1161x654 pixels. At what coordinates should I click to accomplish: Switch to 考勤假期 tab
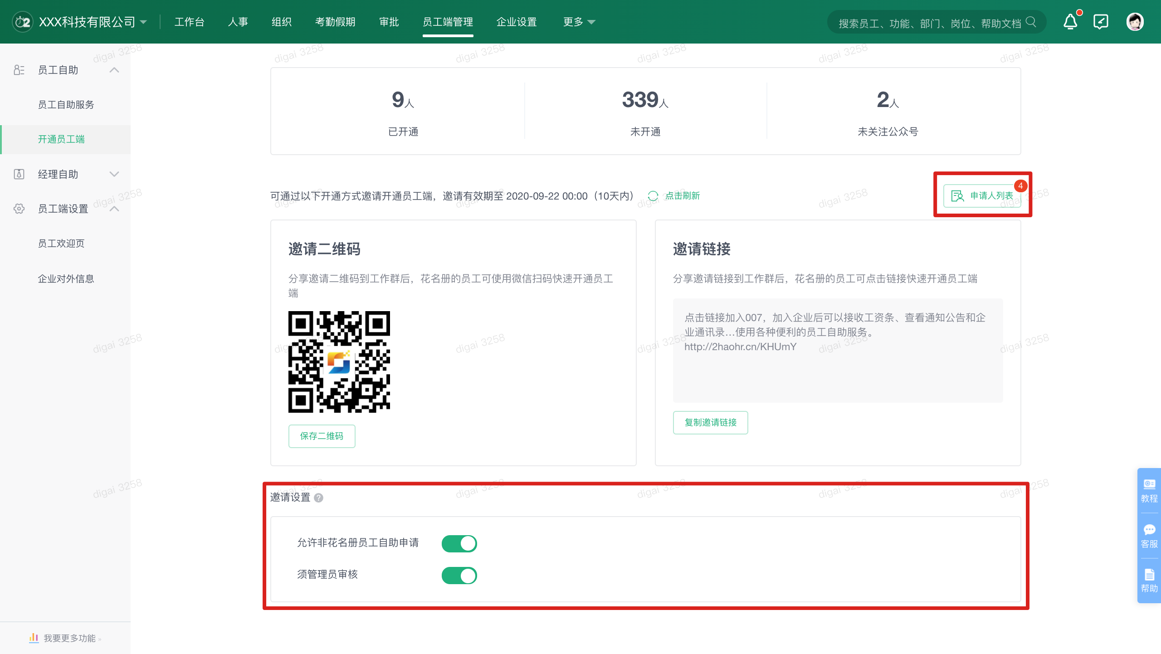pyautogui.click(x=335, y=22)
